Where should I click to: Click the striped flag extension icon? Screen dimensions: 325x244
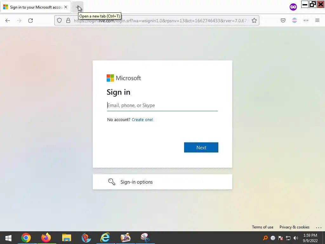(295, 20)
